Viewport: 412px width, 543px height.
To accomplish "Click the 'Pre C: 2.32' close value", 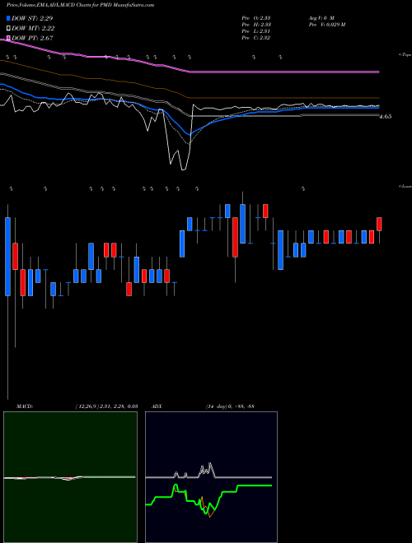I will [x=256, y=38].
